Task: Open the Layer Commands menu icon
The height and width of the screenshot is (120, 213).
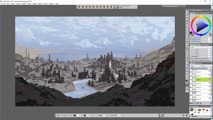Action: coord(191,103)
